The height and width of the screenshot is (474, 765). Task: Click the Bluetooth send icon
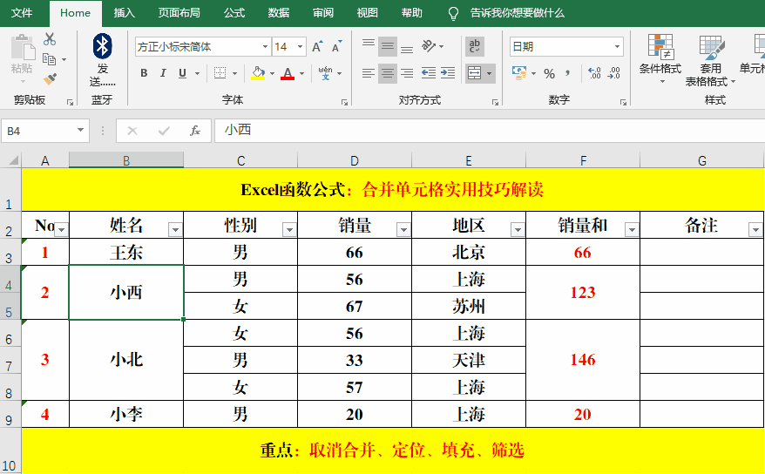(x=103, y=47)
